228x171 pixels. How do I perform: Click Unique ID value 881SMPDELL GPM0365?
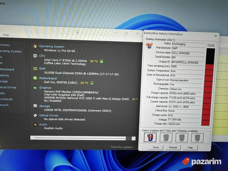click(187, 62)
